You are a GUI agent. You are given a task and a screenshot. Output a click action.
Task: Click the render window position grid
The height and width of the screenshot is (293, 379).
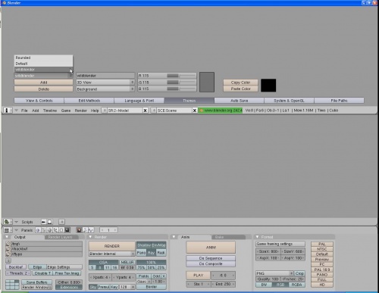pos(12,285)
